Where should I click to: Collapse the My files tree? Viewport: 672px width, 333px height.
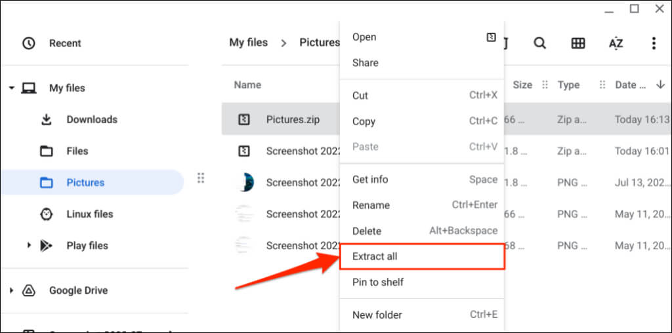12,88
